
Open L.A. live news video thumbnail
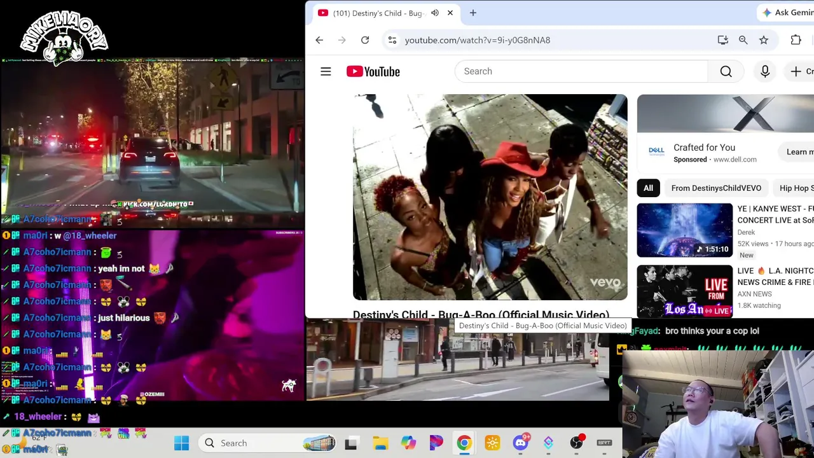point(685,291)
